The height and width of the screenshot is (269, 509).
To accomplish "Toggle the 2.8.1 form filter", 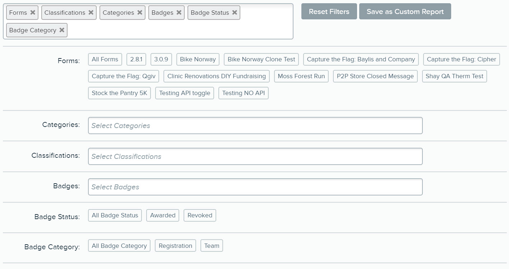I will coord(136,59).
